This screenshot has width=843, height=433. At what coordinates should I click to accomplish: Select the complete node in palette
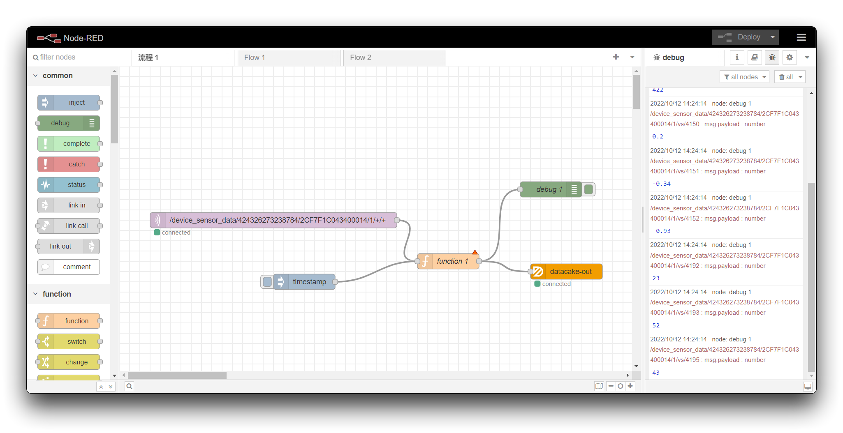click(69, 144)
